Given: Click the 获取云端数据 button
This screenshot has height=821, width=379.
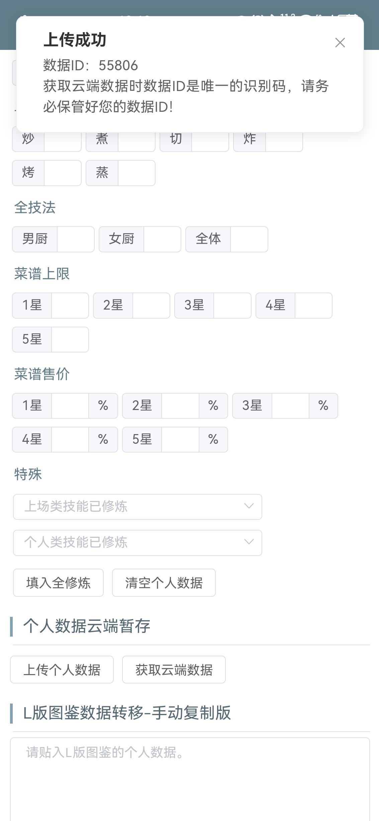Looking at the screenshot, I should point(174,669).
